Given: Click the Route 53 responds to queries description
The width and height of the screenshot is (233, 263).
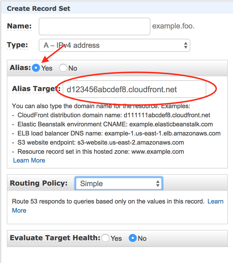Looking at the screenshot, I should tap(108, 202).
